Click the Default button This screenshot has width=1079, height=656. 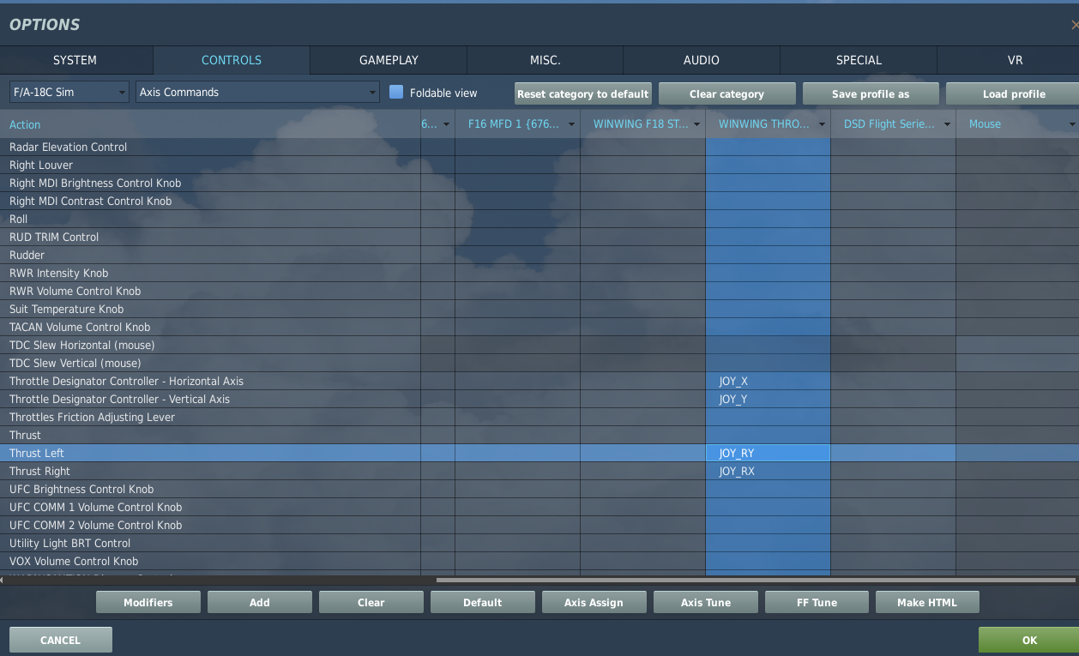click(x=483, y=602)
